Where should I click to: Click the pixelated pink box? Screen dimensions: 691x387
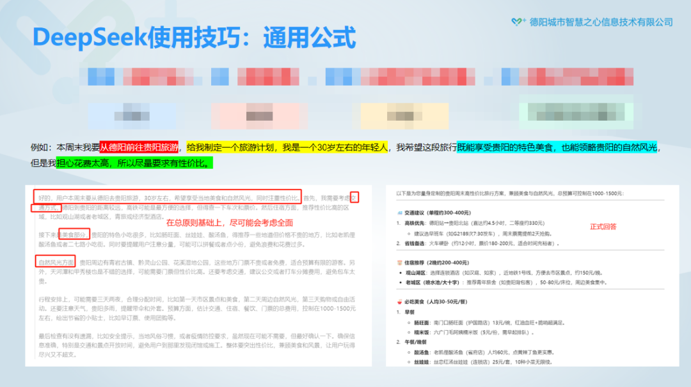pyautogui.click(x=259, y=116)
